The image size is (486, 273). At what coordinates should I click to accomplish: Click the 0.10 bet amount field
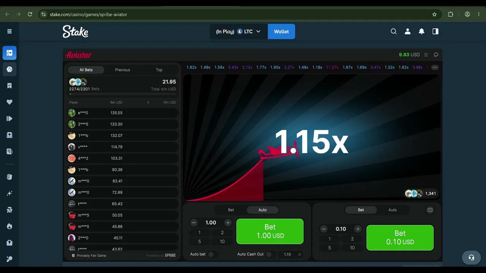341,229
